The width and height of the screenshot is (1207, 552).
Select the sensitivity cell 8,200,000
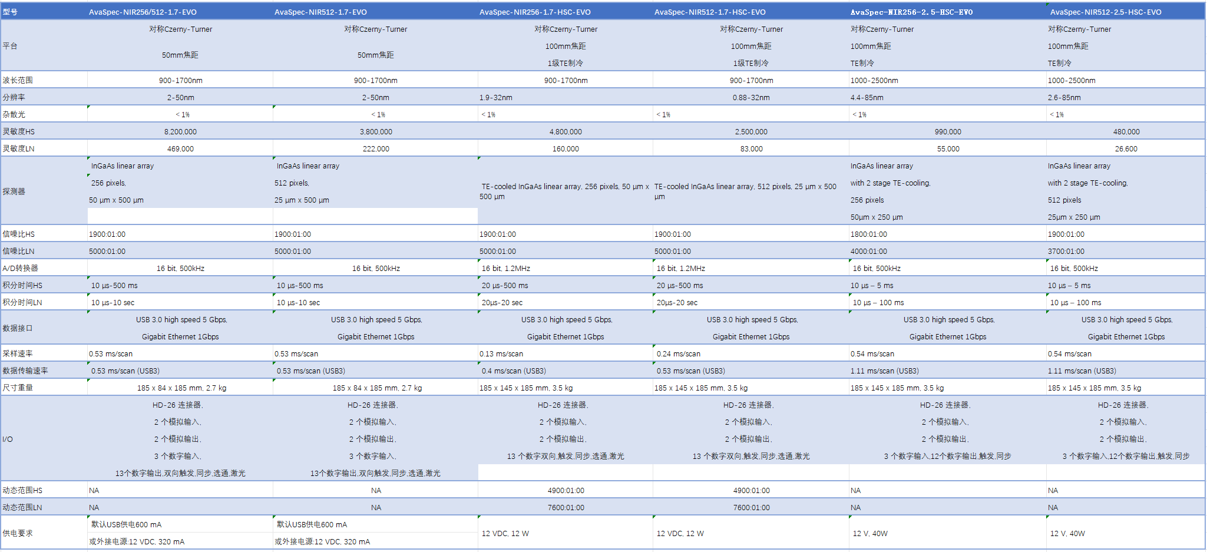tap(180, 131)
